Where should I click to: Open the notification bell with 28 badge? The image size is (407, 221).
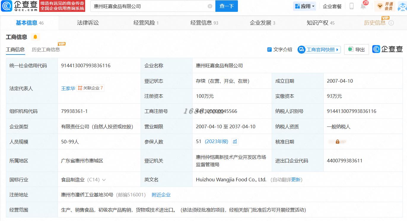[x=364, y=5]
